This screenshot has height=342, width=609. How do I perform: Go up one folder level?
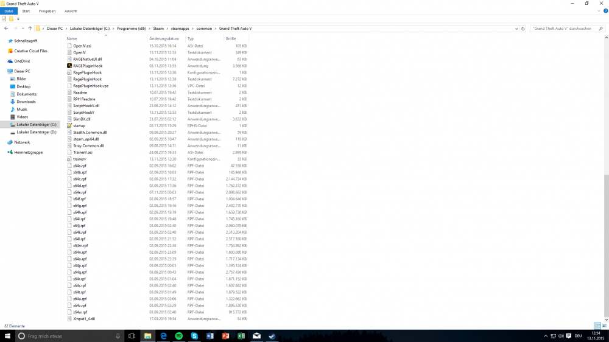click(x=30, y=29)
